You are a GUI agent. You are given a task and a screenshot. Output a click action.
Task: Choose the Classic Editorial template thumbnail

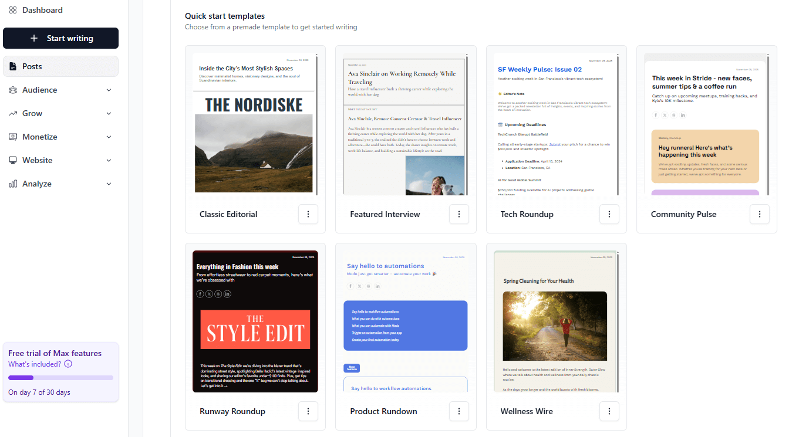pyautogui.click(x=255, y=123)
